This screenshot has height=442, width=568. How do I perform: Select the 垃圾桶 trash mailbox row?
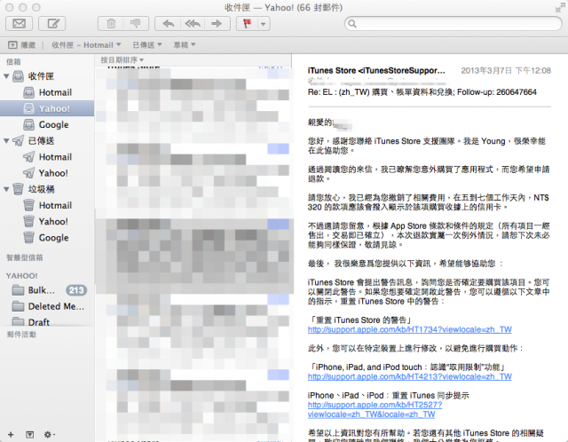pyautogui.click(x=47, y=189)
